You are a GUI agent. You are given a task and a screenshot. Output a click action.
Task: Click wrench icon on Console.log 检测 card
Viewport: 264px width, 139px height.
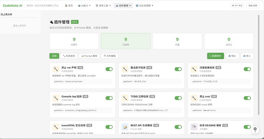pos(56,98)
